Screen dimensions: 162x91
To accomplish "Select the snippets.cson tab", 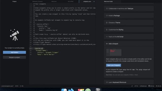I will [87, 2].
